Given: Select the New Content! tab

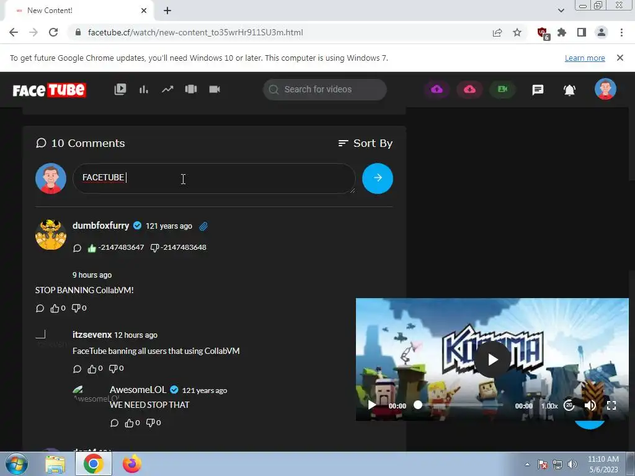Looking at the screenshot, I should (79, 11).
